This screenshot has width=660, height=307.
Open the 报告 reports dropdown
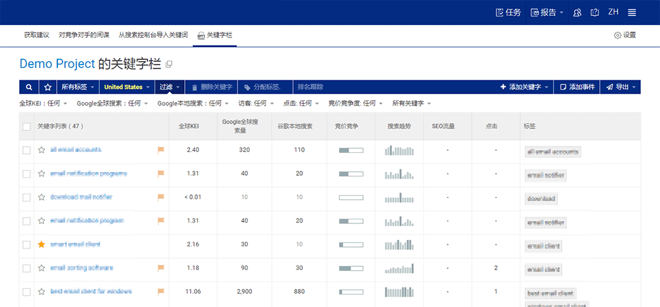[x=546, y=13]
